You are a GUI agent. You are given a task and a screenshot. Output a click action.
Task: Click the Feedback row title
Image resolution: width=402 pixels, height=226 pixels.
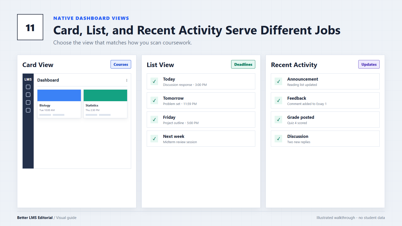pyautogui.click(x=297, y=98)
